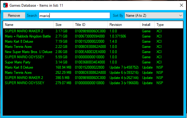The height and width of the screenshot is (118, 187).
Task: Click the 2.71 GB size cell
Action: pyautogui.click(x=61, y=36)
